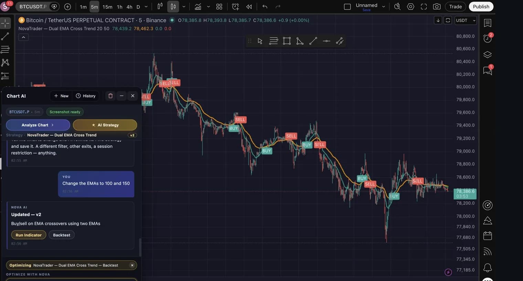The height and width of the screenshot is (281, 523).
Task: Open the watchlist panel in right sidebar
Action: click(488, 23)
